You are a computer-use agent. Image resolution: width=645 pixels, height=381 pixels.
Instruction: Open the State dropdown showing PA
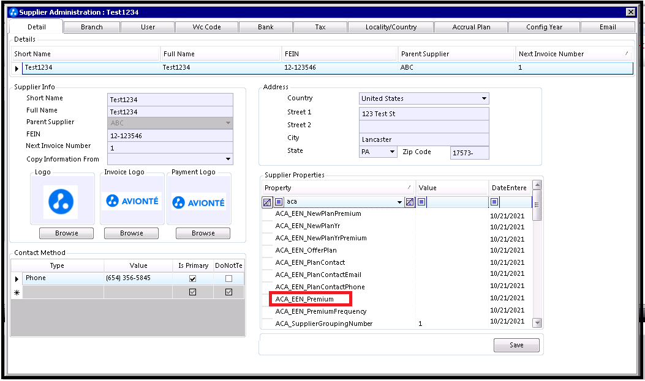click(393, 152)
